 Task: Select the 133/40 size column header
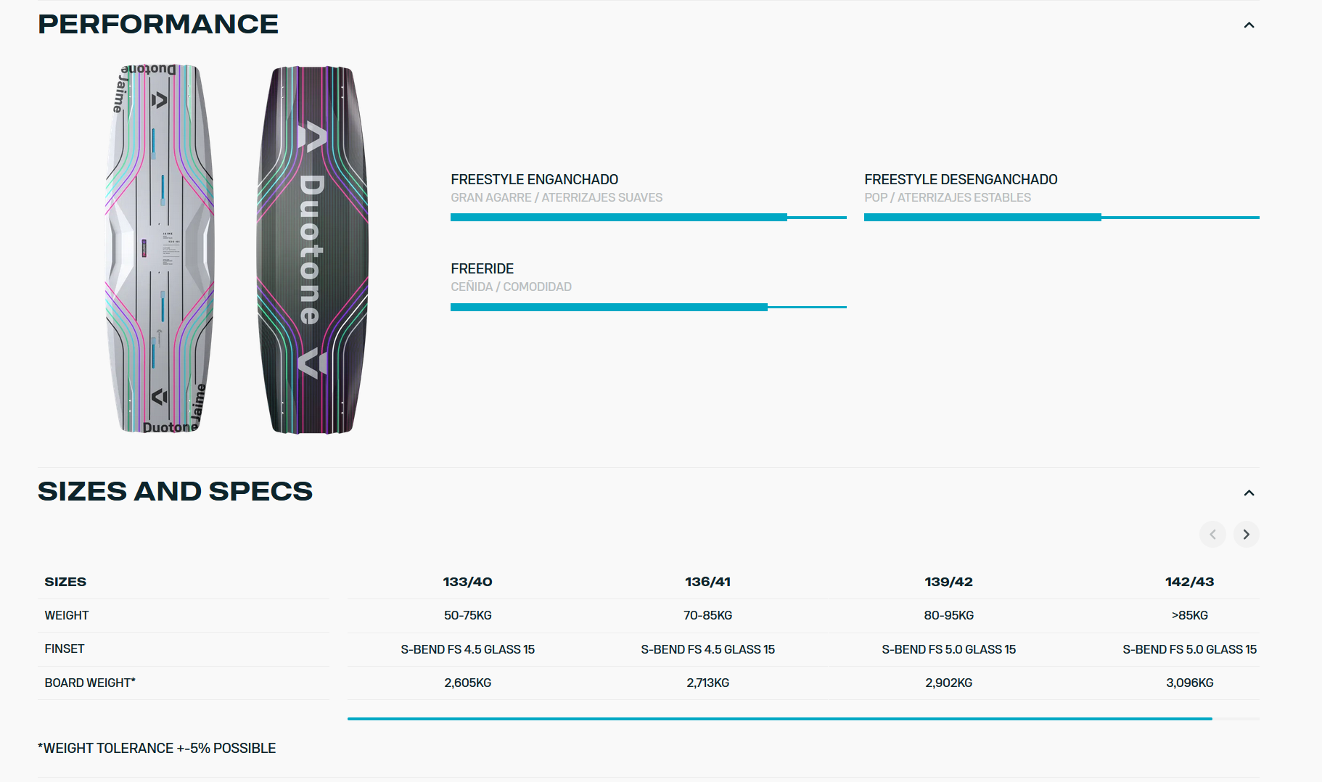pos(468,582)
